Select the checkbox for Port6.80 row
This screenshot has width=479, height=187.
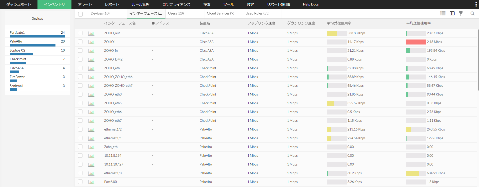click(80, 182)
